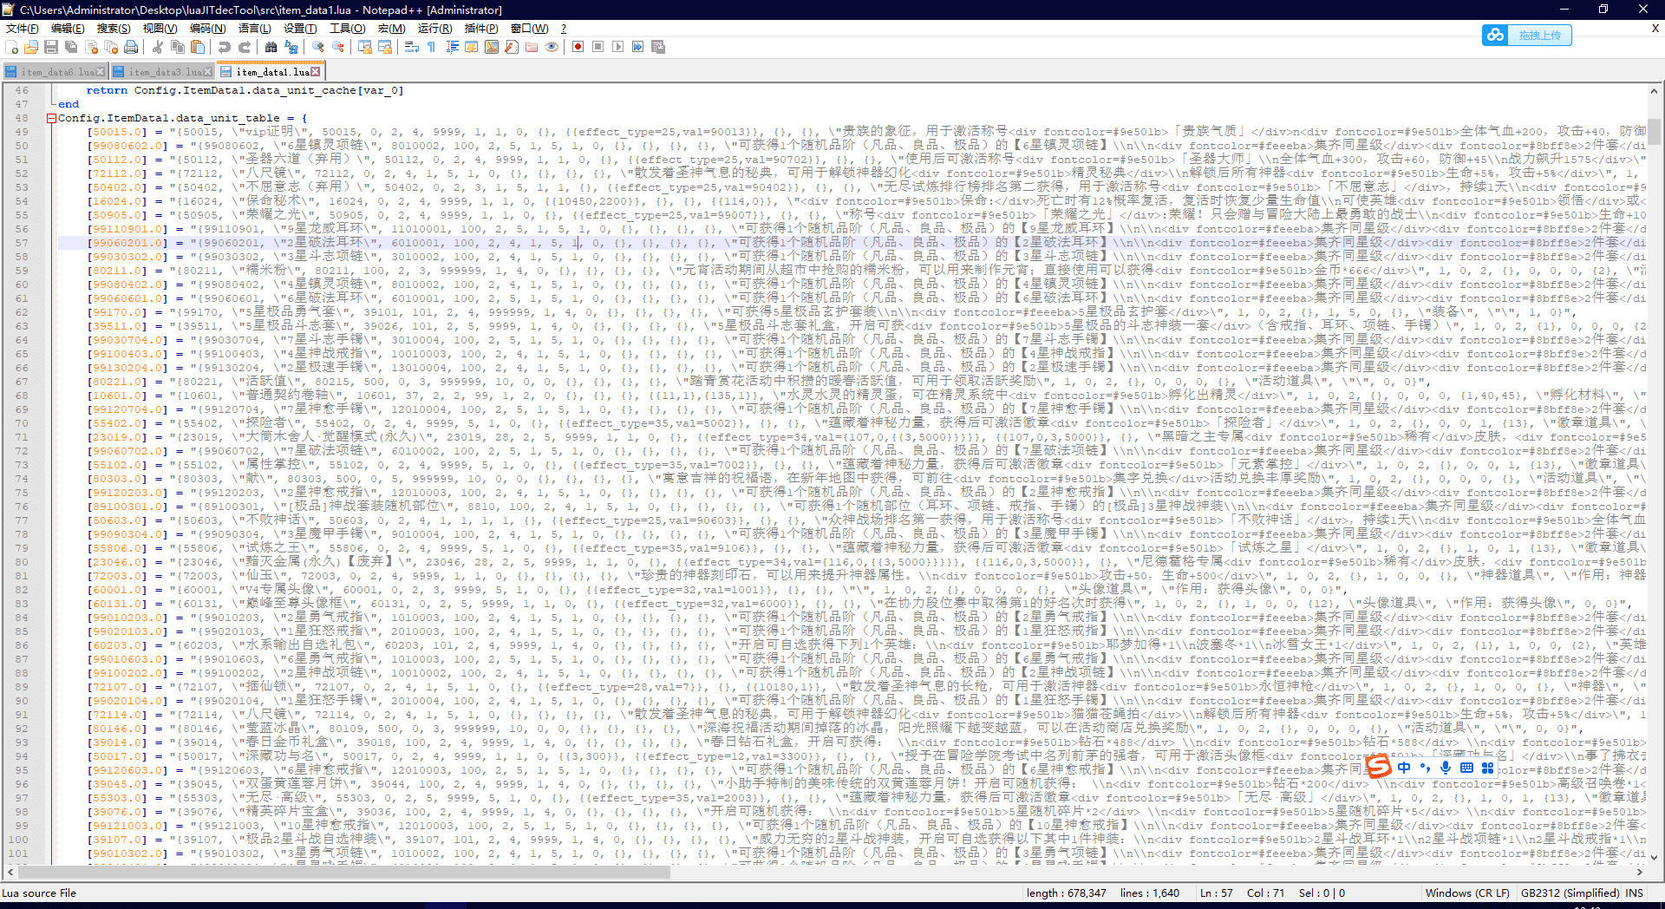Undo the last edit via toolbar

[x=225, y=47]
